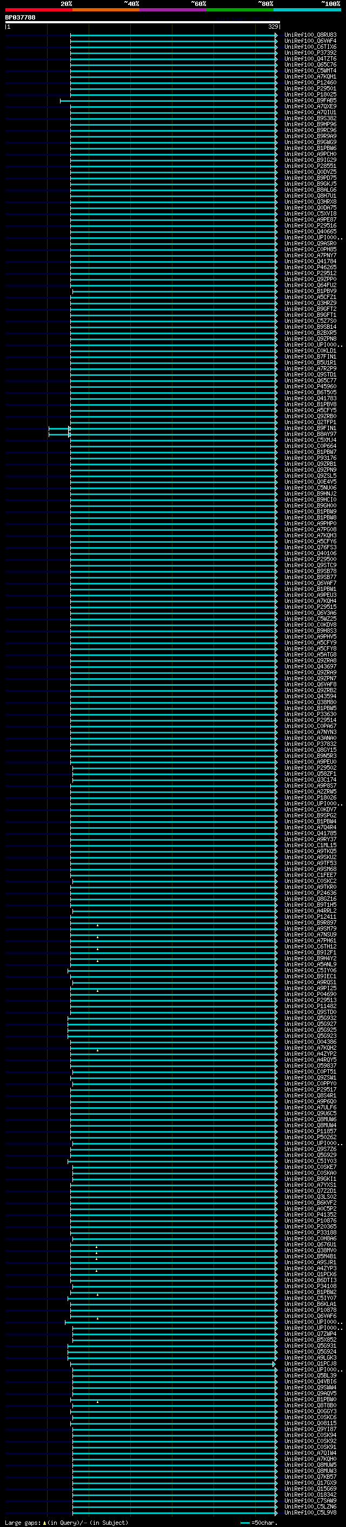Select the UniRef100_C0KDV8 label
The width and height of the screenshot is (346, 1527).
(x=310, y=624)
